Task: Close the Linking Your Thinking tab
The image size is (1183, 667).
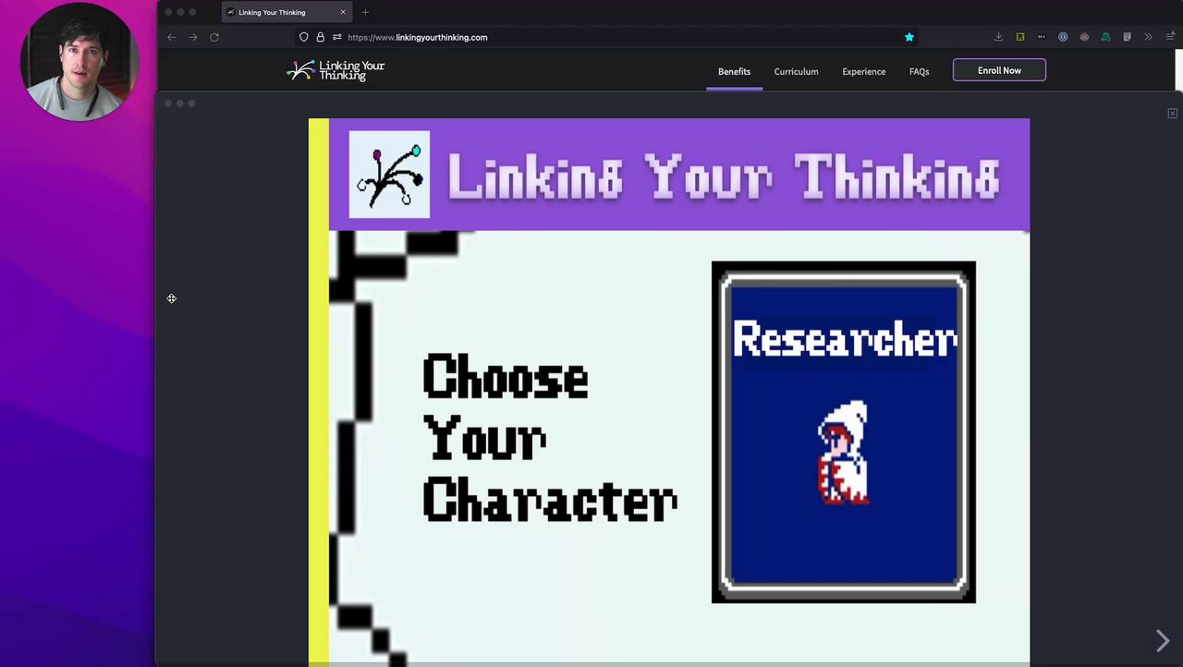Action: 343,12
